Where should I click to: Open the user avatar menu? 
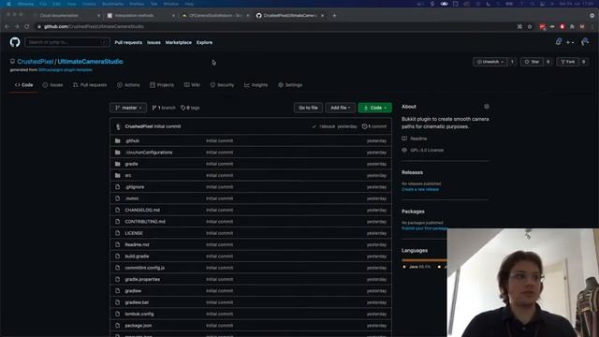pos(585,42)
